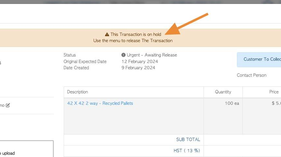Click the 9 February 2024 created date
Screen dimensions: 281x157
point(138,68)
